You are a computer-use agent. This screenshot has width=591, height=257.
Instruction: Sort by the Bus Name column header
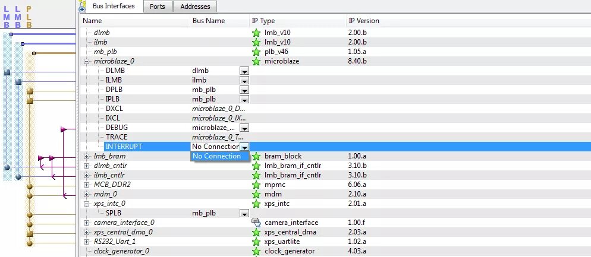click(219, 21)
